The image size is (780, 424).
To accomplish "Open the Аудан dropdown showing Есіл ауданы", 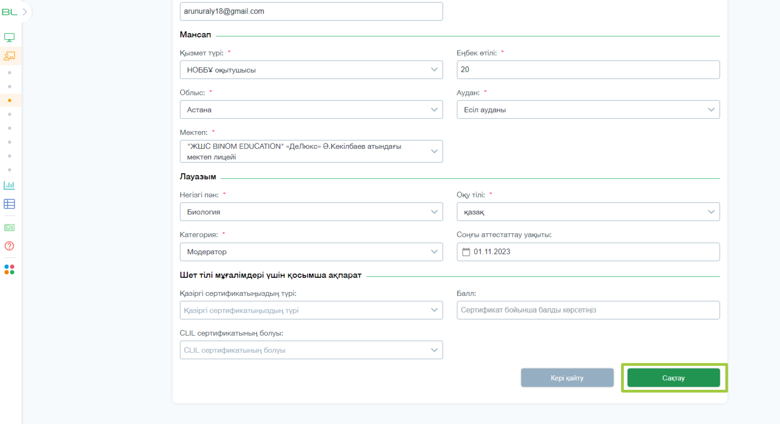I will point(588,110).
